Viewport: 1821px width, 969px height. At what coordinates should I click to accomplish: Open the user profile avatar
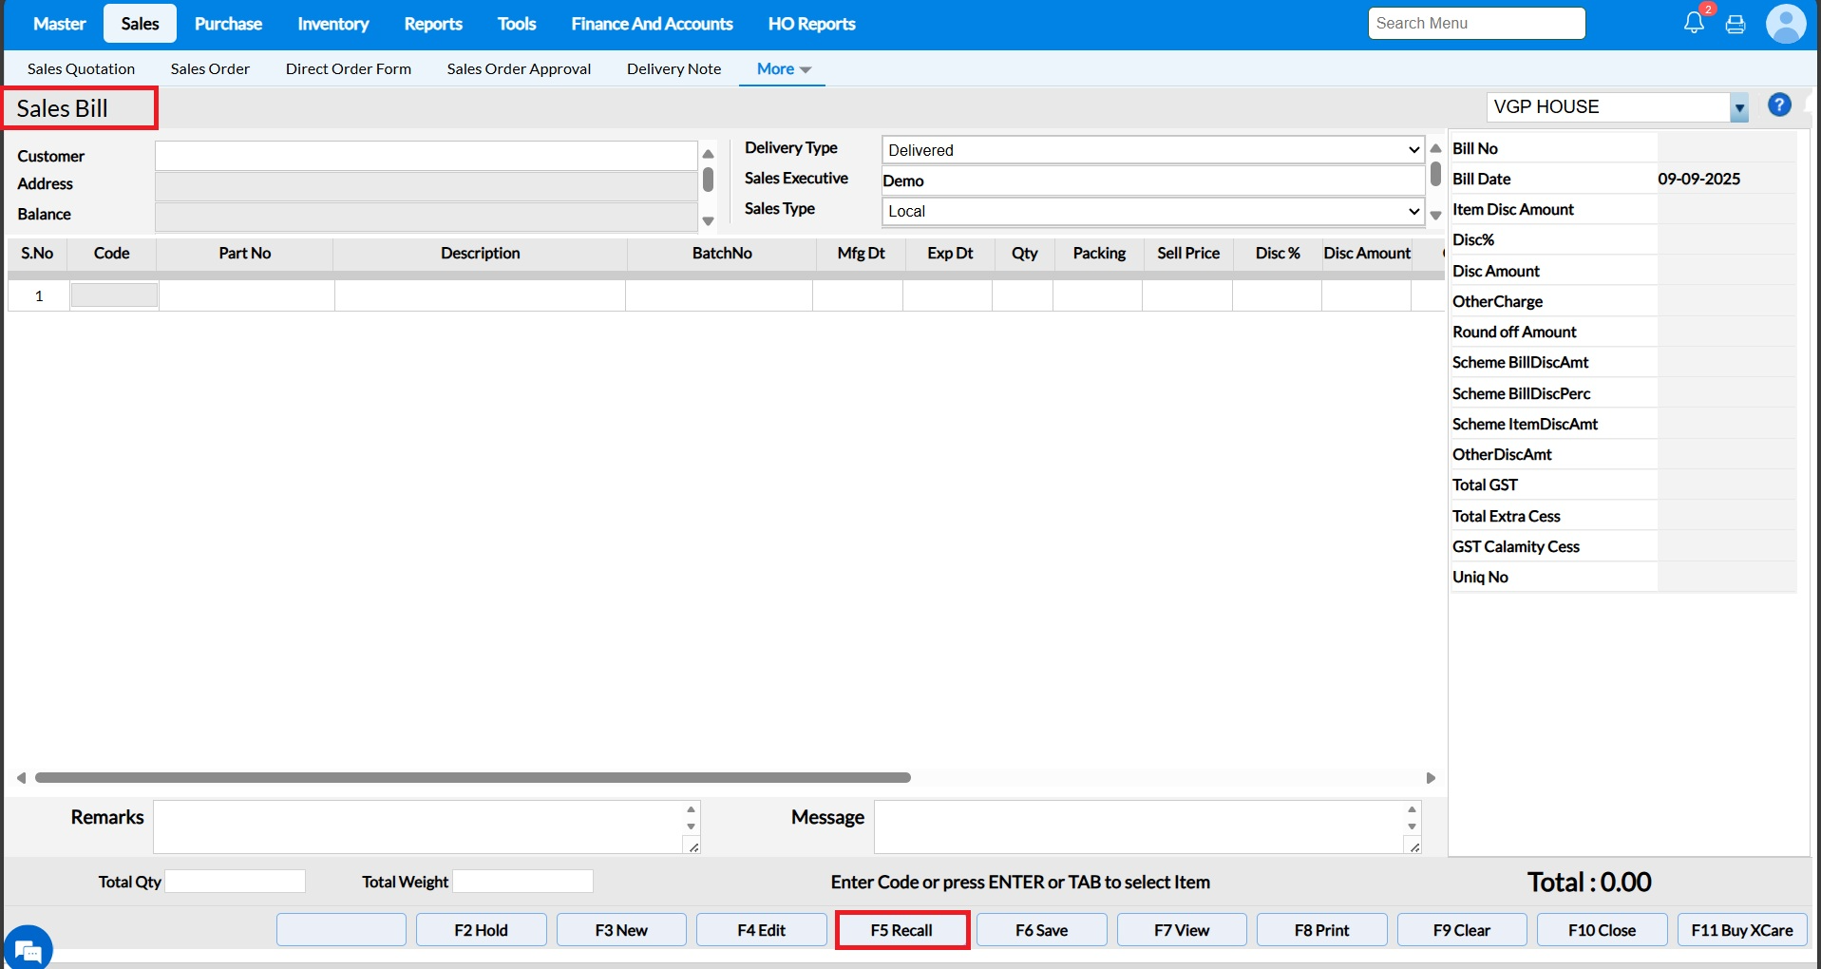[x=1785, y=24]
